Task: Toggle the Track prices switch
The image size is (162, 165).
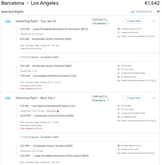Action: coord(157,12)
